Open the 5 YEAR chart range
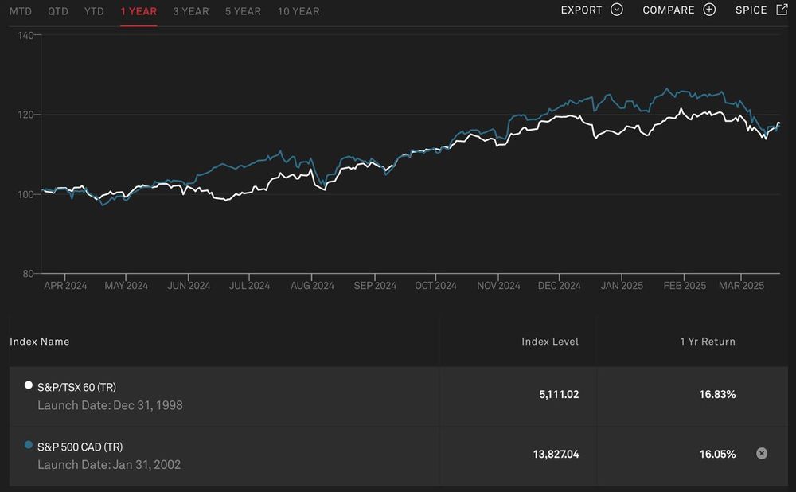Screen dimensions: 796x492 243,11
